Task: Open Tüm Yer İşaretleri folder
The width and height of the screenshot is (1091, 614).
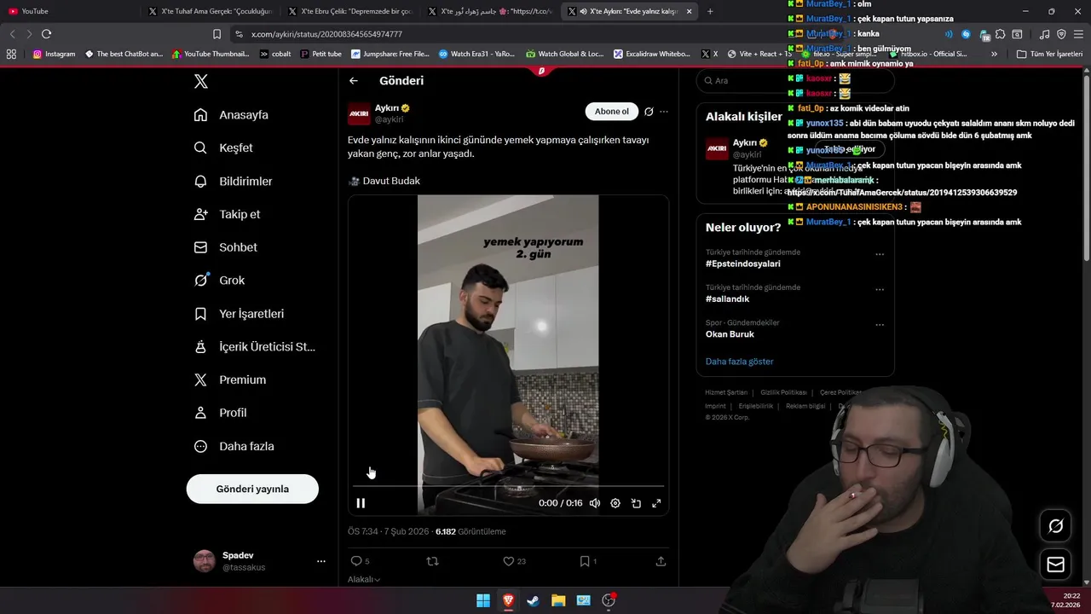Action: click(x=1049, y=54)
